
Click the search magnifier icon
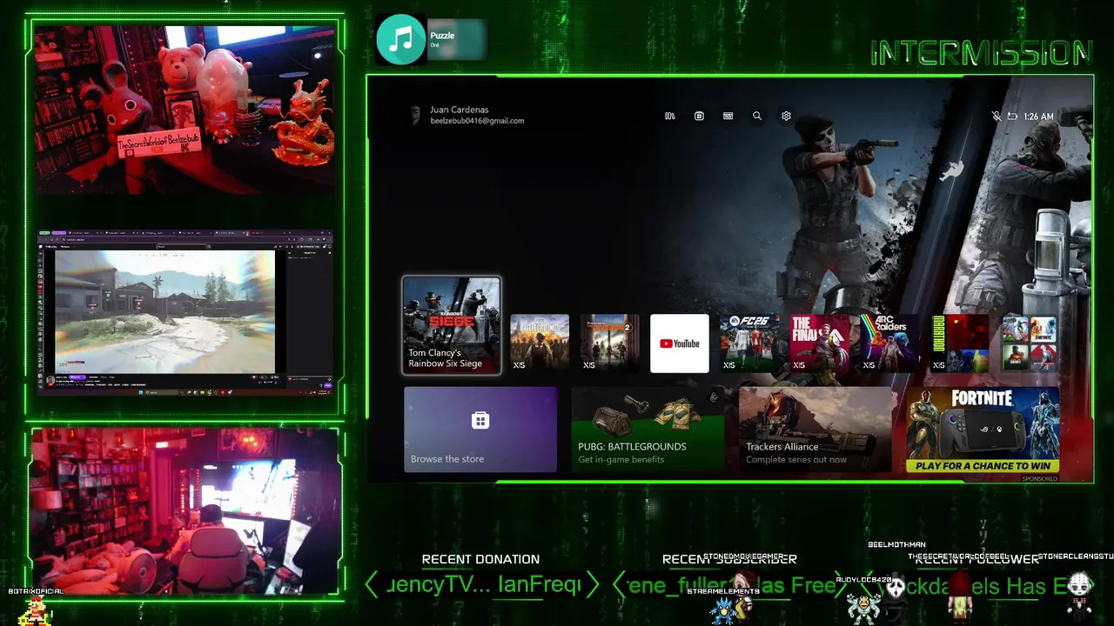point(757,116)
